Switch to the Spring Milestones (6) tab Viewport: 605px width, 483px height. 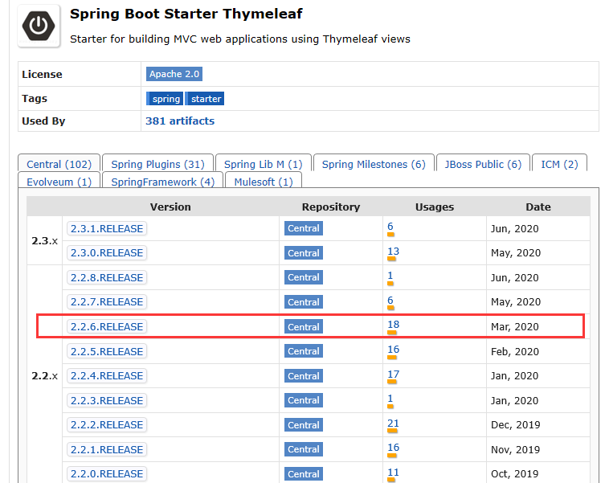click(374, 164)
